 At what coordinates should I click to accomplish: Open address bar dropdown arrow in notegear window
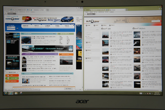(x=26, y=10)
